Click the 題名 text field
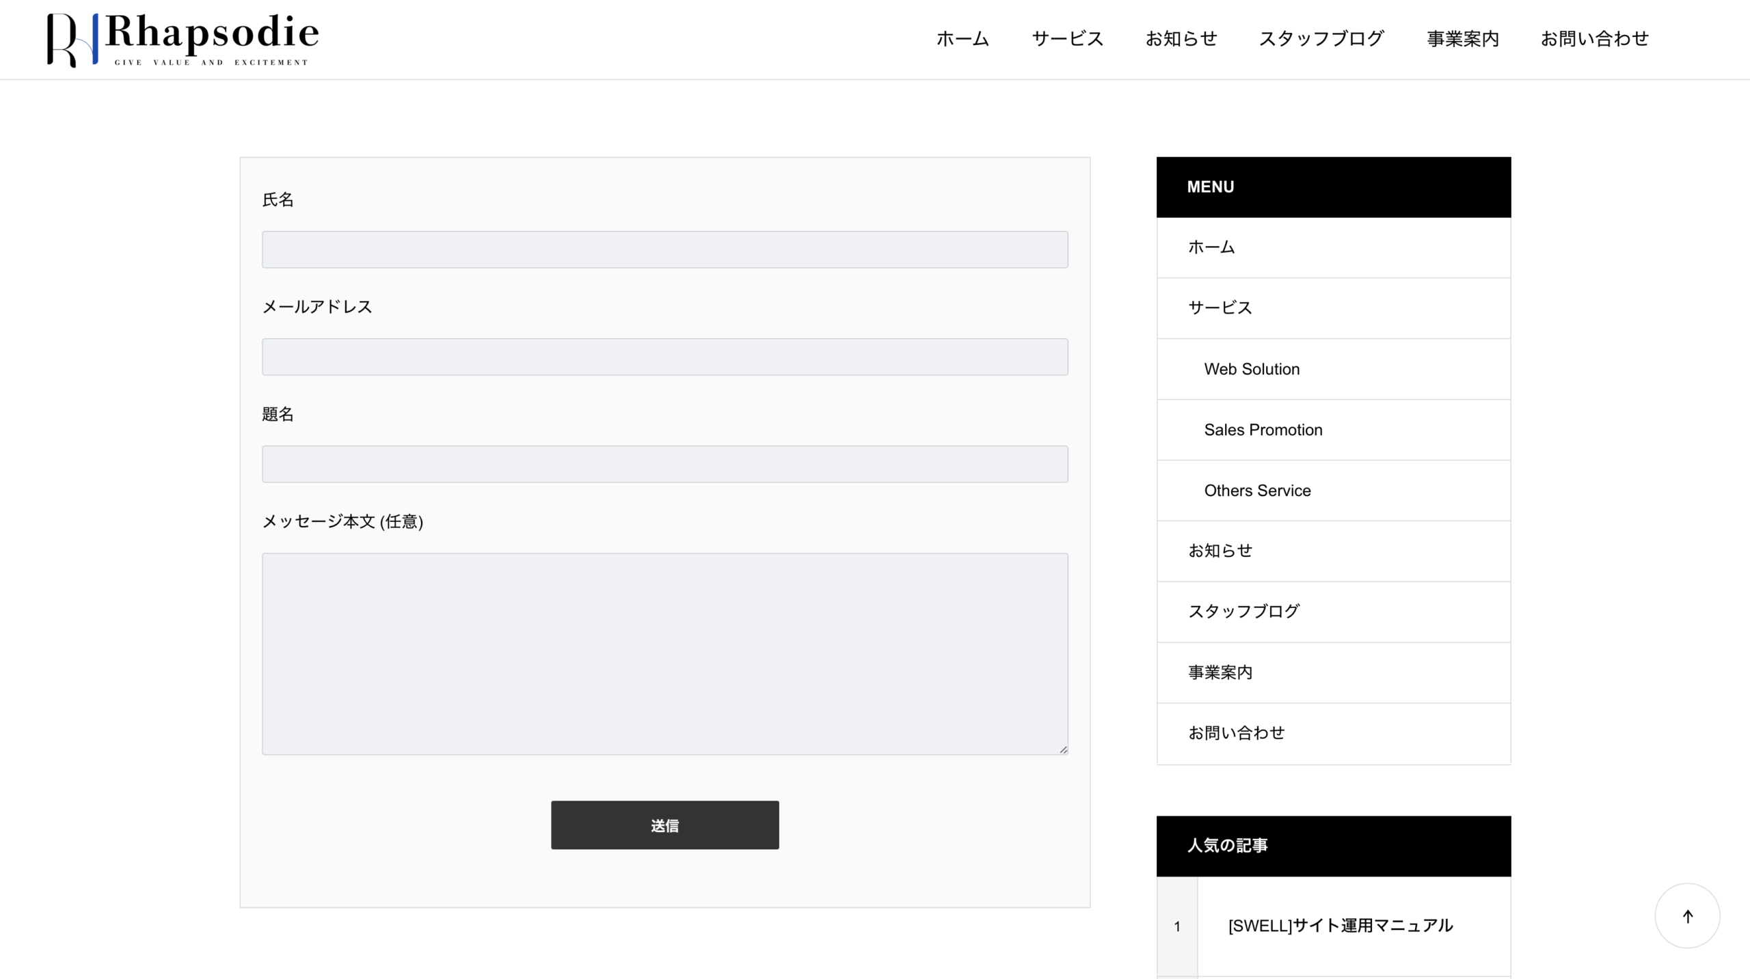 [x=664, y=464]
